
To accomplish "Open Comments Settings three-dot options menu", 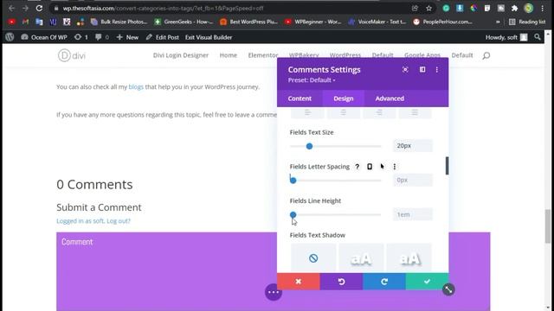I will coord(437,69).
